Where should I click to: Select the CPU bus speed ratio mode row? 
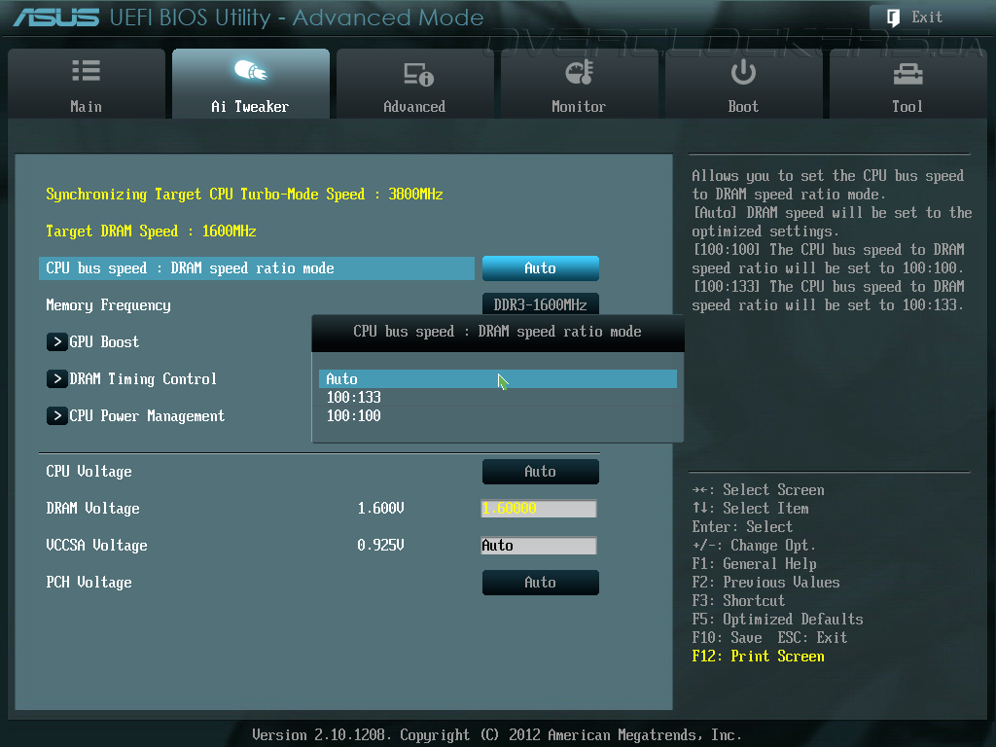257,268
